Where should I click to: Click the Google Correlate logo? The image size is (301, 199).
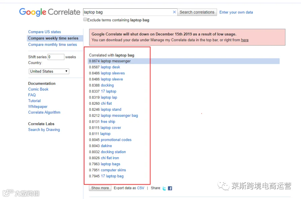tap(49, 12)
